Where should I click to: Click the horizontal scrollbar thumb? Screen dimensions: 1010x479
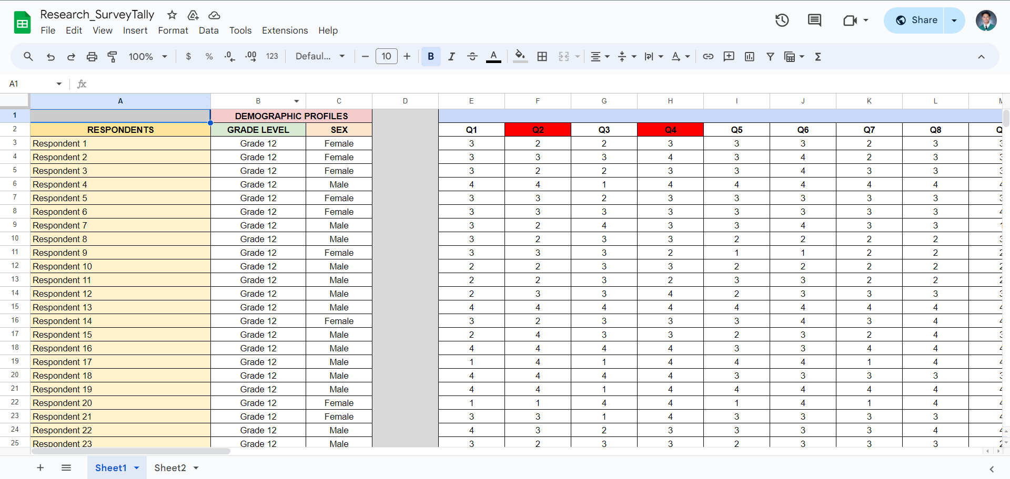[130, 451]
